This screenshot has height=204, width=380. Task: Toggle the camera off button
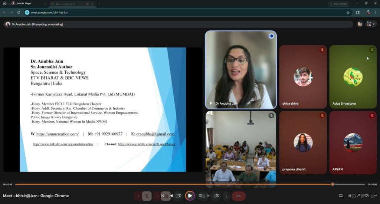166,196
